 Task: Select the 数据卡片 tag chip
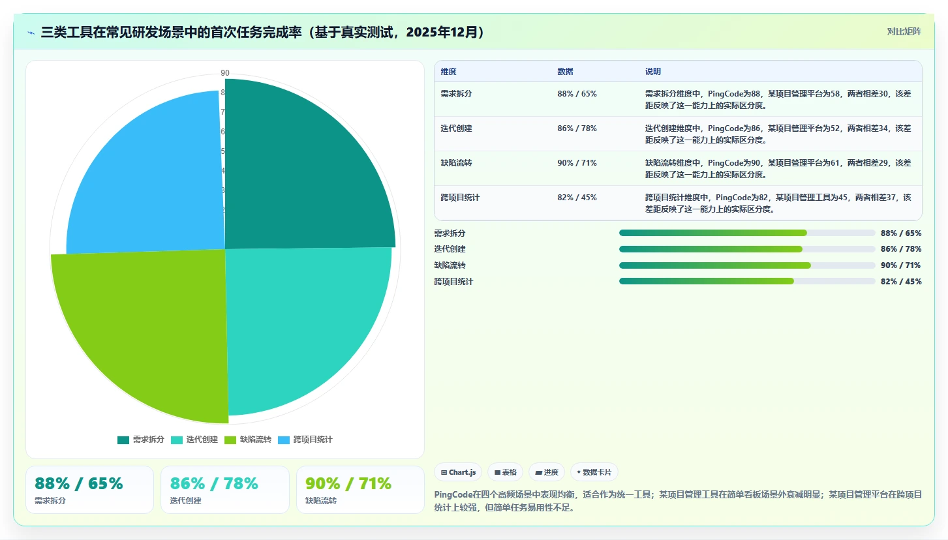coord(594,472)
